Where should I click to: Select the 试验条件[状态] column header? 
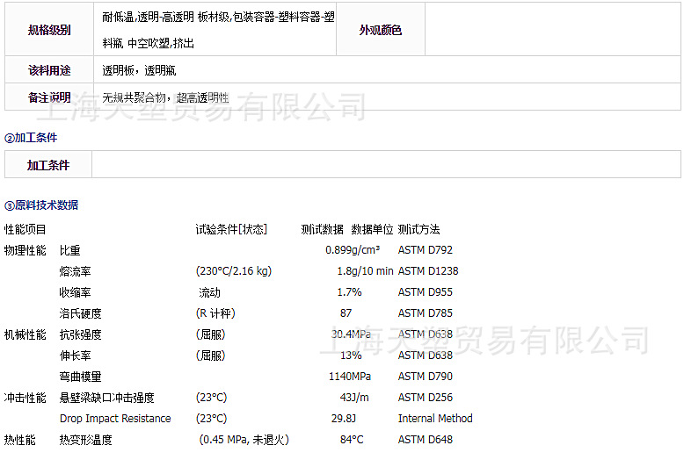[x=231, y=229]
